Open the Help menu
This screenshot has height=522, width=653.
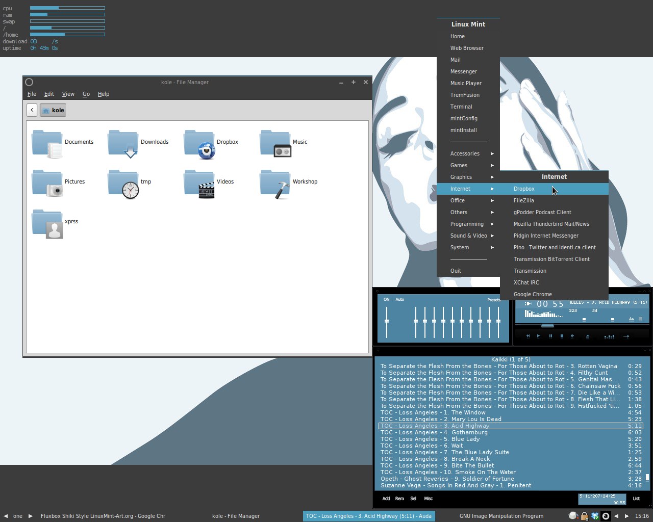[x=104, y=94]
